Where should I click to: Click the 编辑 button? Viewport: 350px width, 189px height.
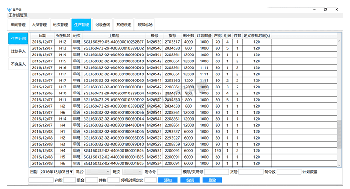(189, 180)
